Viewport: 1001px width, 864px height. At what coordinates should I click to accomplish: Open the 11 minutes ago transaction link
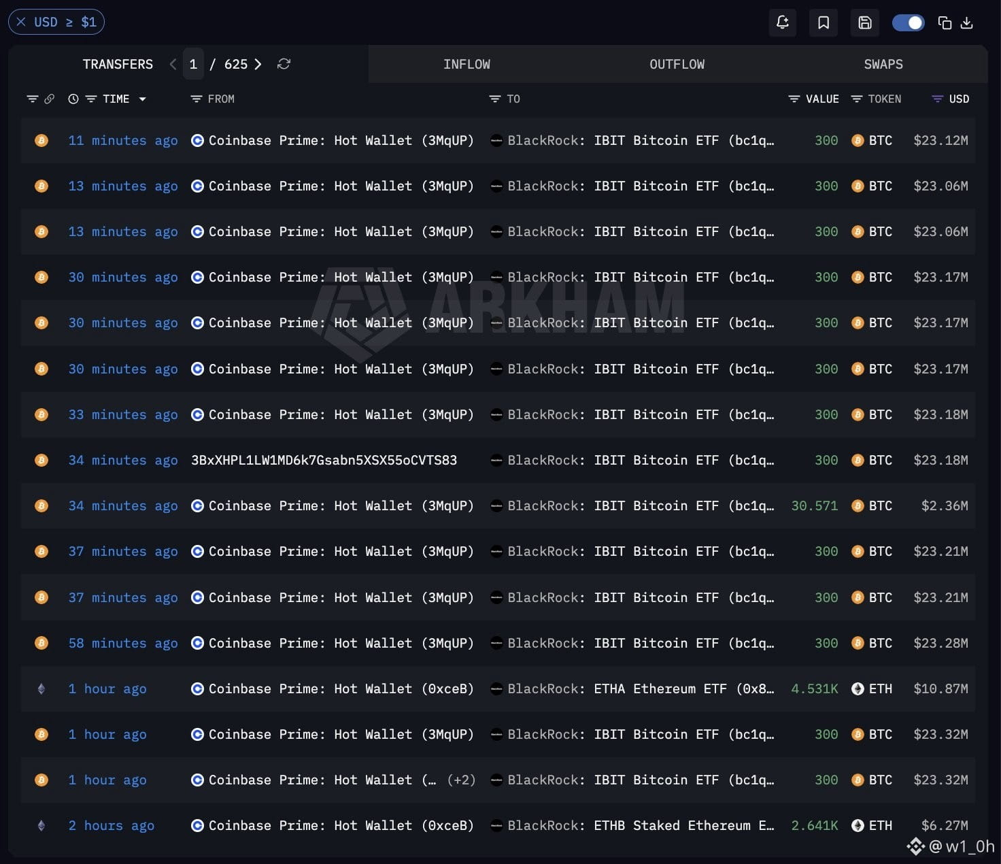point(123,141)
